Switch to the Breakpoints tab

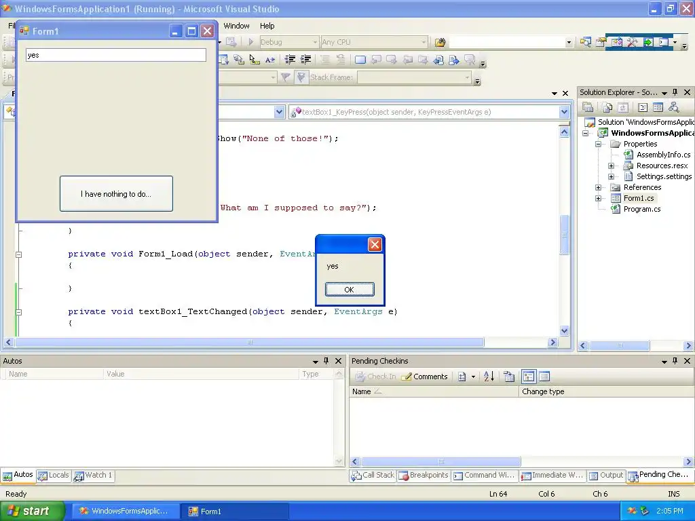(x=424, y=476)
